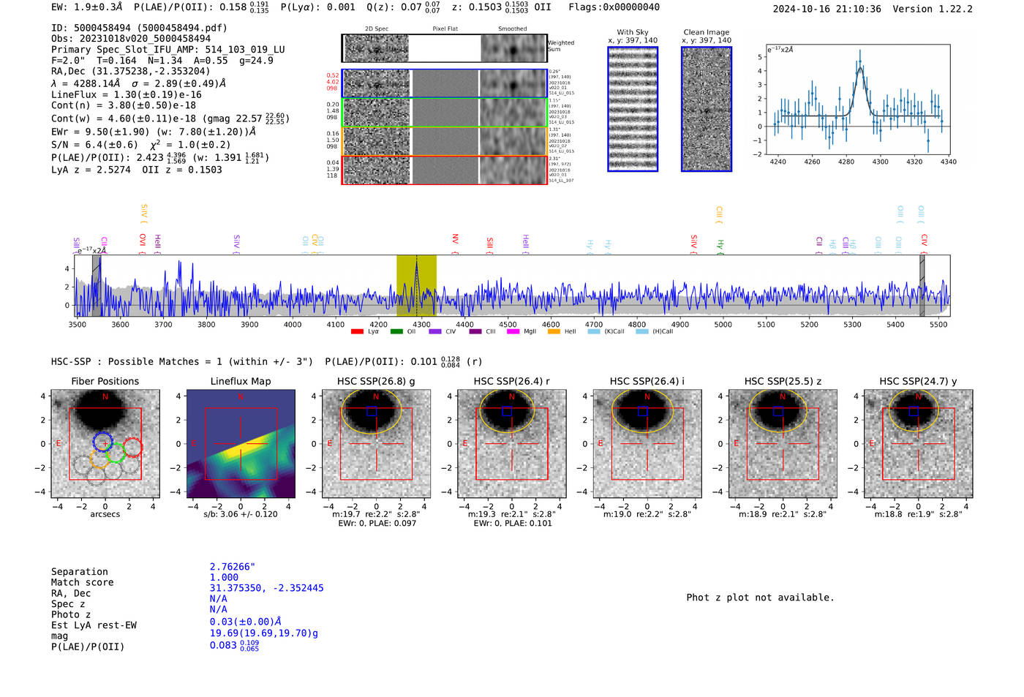Open the HSC SSP(26.4) r cutout
Image resolution: width=1024 pixels, height=697 pixels.
(x=511, y=443)
